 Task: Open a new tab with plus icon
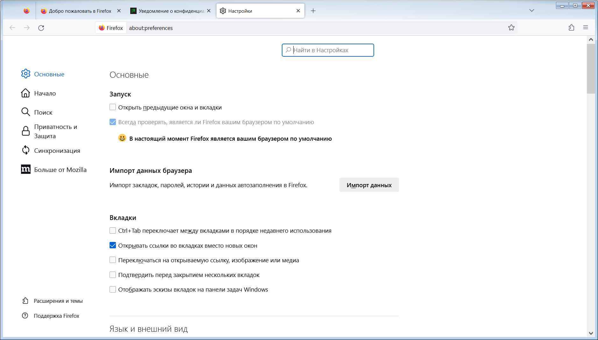pos(313,11)
